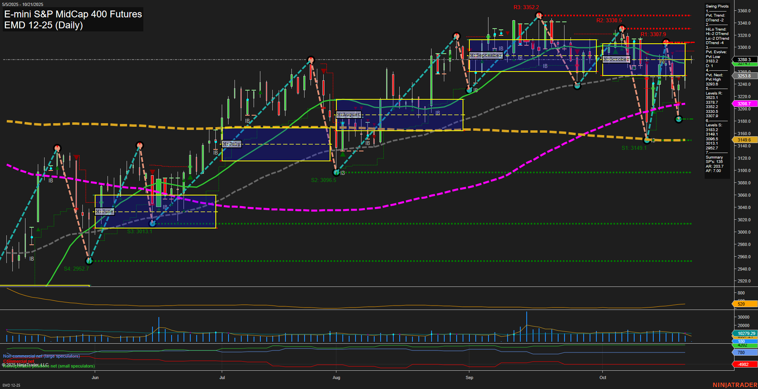Click the Commercial net legend text
Viewport: 758px width, 389px height.
pyautogui.click(x=18, y=362)
